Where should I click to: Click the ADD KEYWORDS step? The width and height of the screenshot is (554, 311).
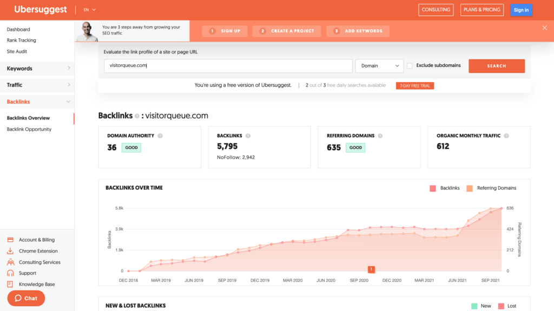pyautogui.click(x=358, y=31)
